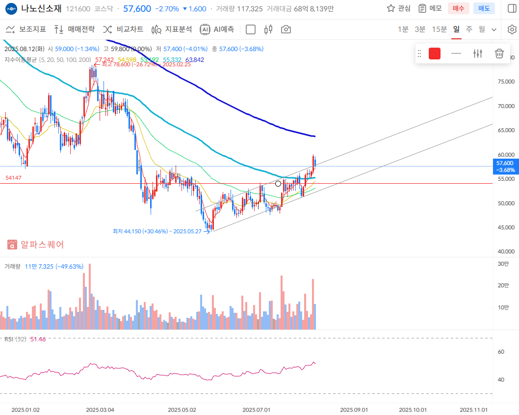The image size is (519, 415).
Task: Click the 5-period EMA value 57,242
Action: point(104,59)
